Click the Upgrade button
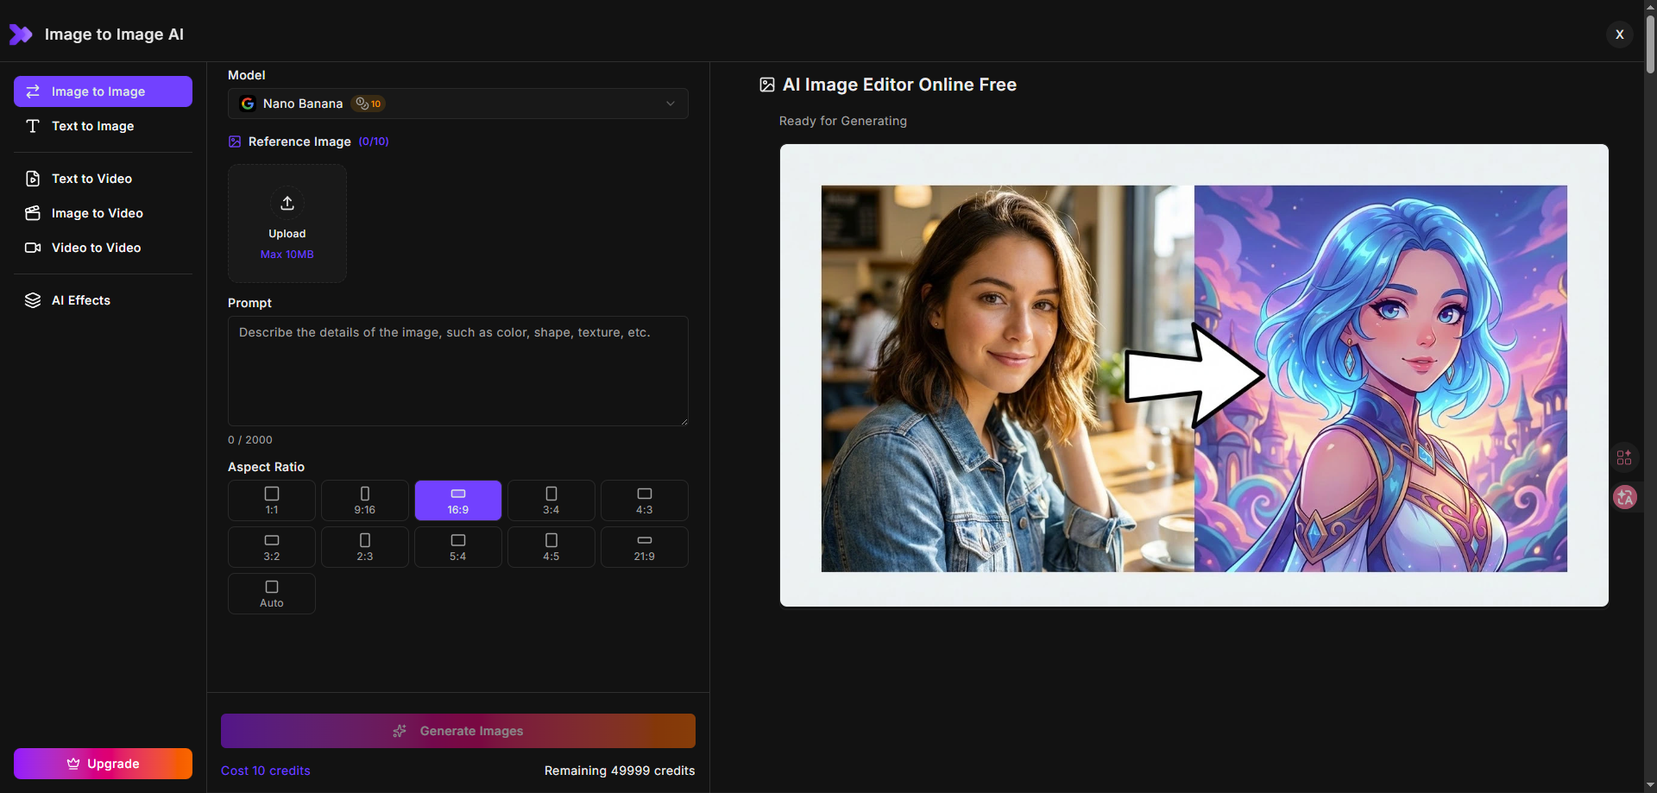The width and height of the screenshot is (1657, 793). [x=103, y=764]
